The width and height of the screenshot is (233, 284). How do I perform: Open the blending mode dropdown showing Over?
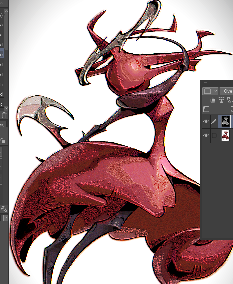coord(226,91)
